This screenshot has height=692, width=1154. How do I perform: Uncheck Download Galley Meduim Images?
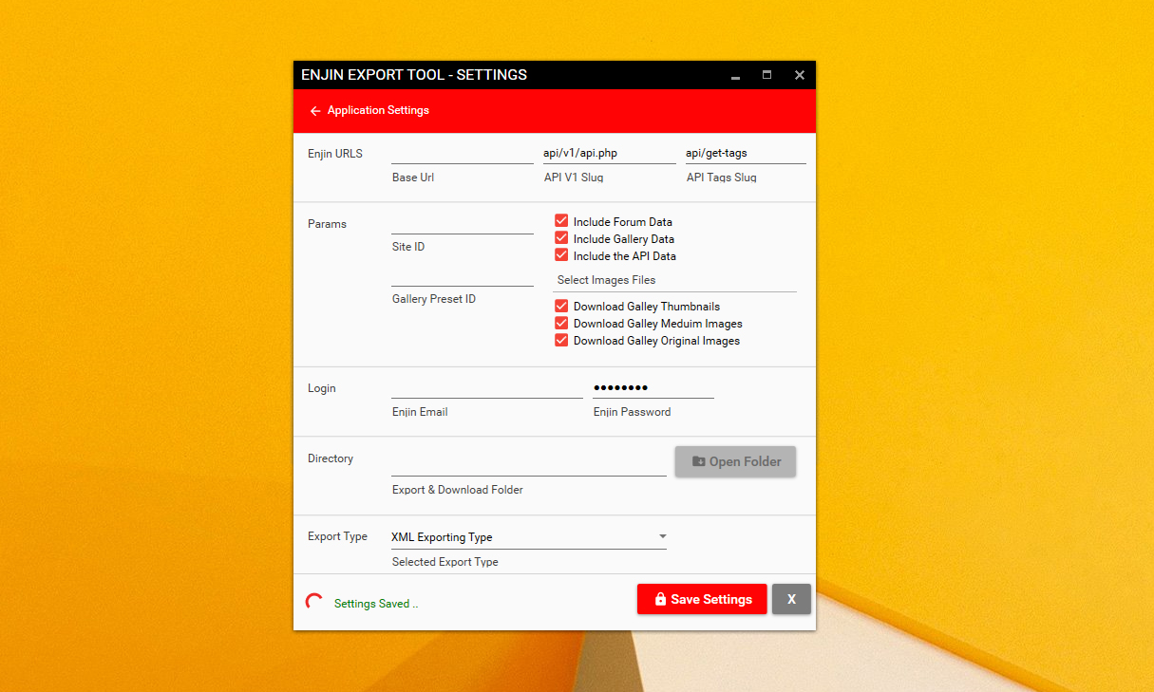[561, 324]
